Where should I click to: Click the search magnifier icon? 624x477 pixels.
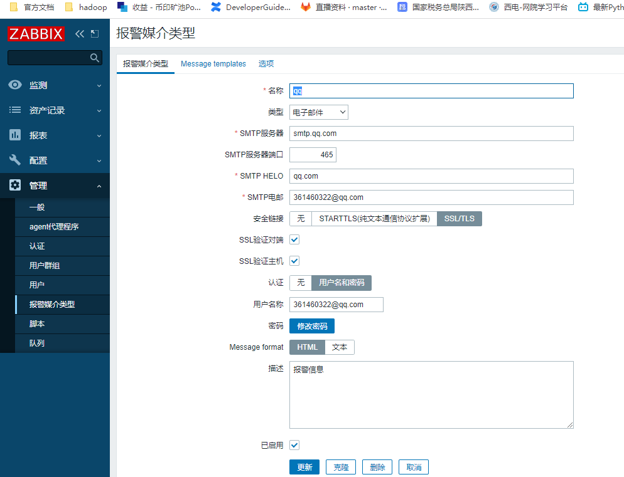pos(94,58)
